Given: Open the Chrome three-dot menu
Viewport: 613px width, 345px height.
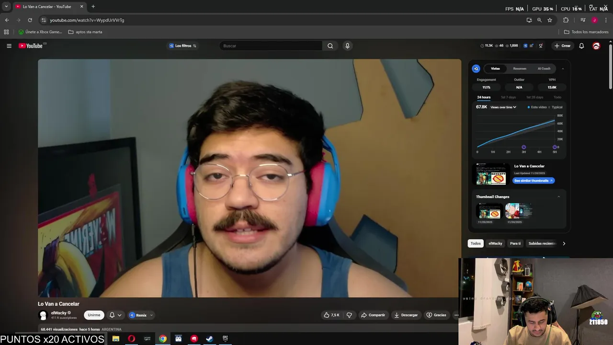Looking at the screenshot, I should pos(606,20).
